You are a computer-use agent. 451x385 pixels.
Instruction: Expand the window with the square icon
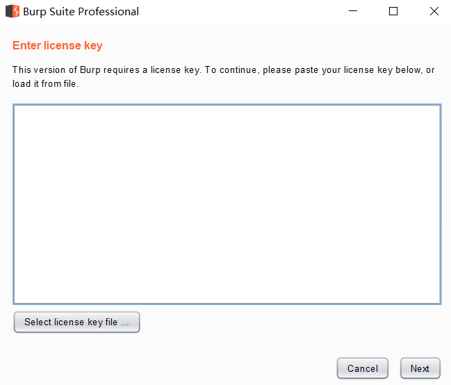pyautogui.click(x=393, y=11)
